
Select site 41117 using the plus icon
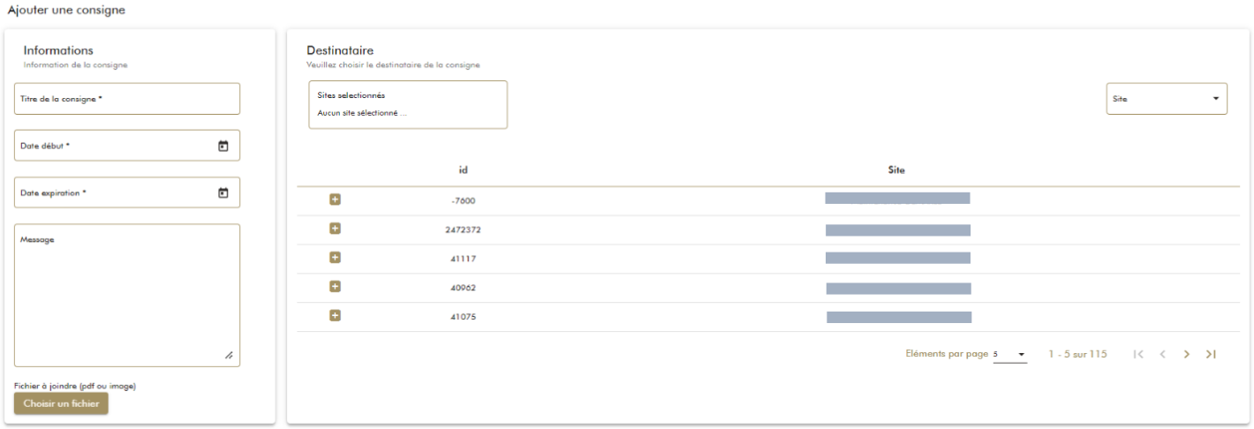(x=335, y=258)
